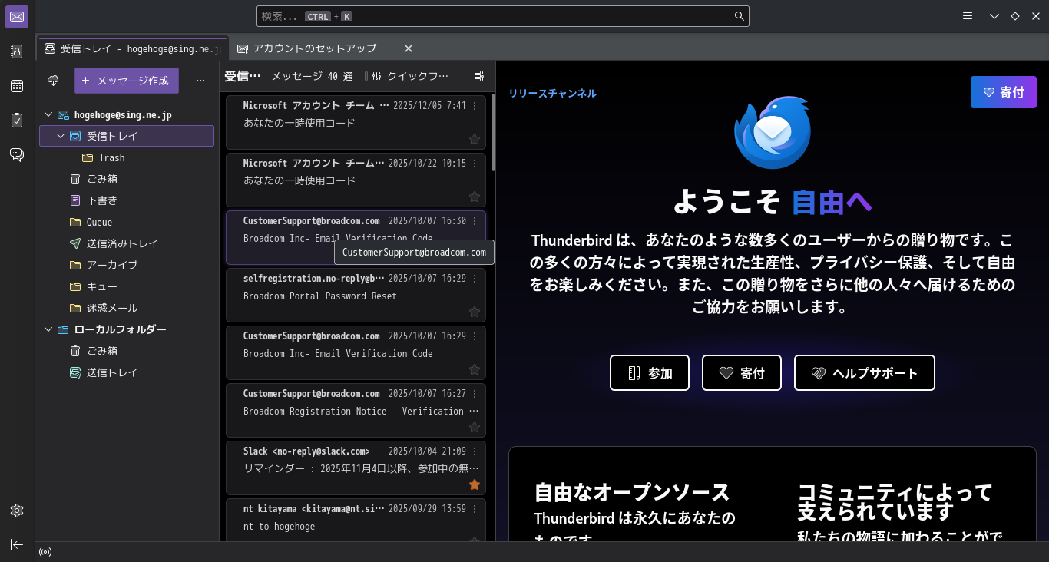Star the Microsoft message dated 2025/12/05
Image resolution: width=1049 pixels, height=562 pixels.
click(x=475, y=139)
